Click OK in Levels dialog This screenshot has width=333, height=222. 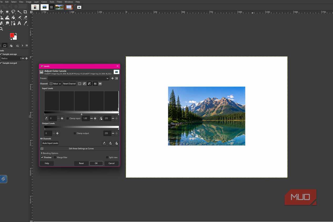[x=96, y=163]
